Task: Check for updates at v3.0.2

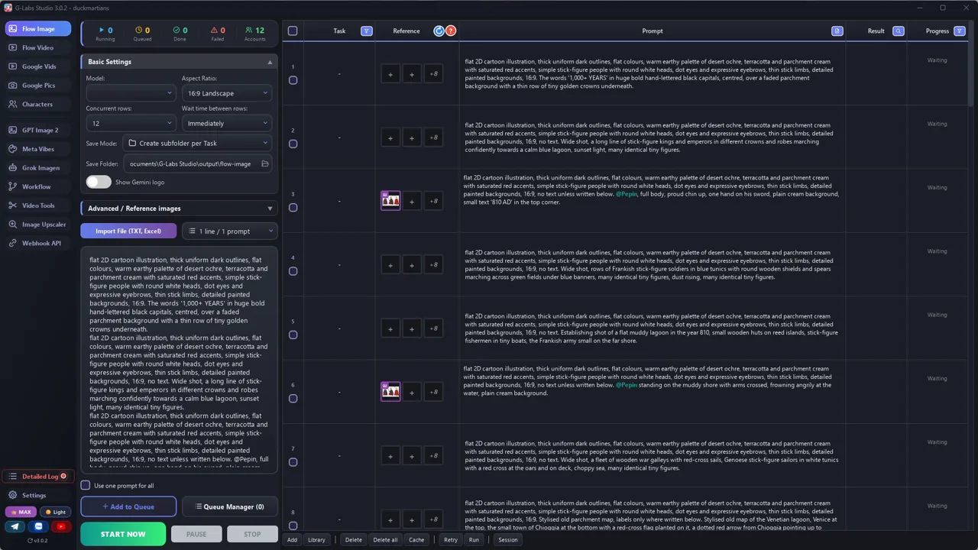Action: tap(37, 540)
